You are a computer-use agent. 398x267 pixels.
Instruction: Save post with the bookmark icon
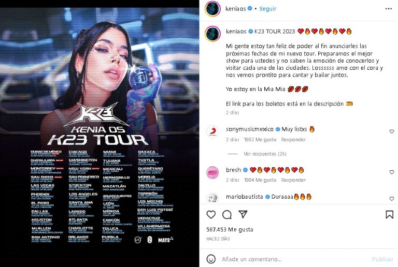(x=389, y=215)
